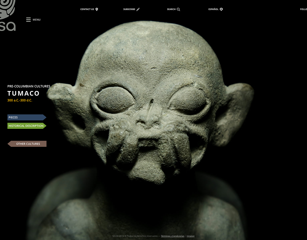The height and width of the screenshot is (240, 307).
Task: Click the Contact Us location pin icon
Action: pos(97,9)
